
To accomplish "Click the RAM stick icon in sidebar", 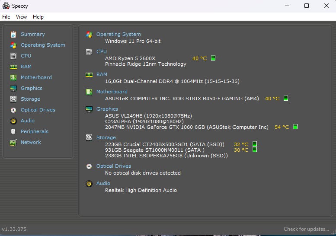I will (13, 67).
